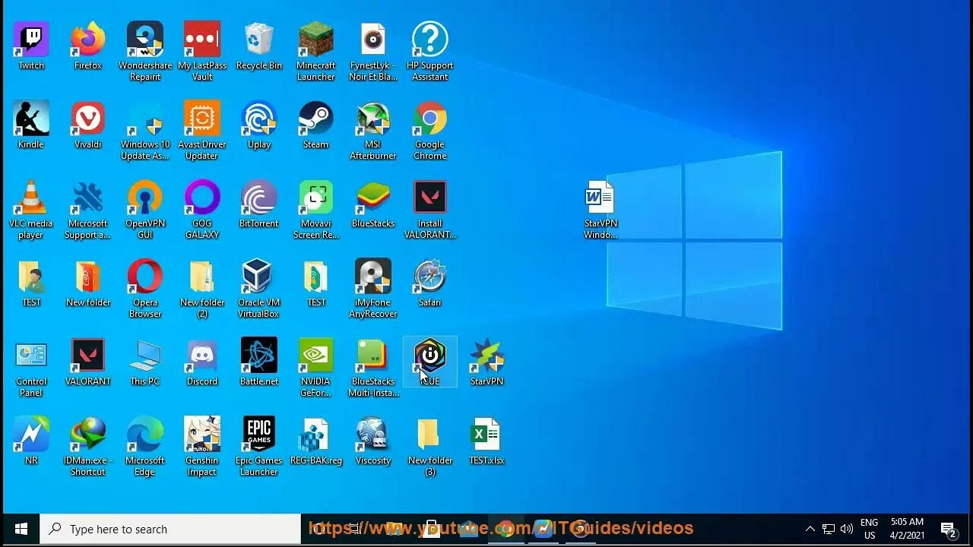Screen dimensions: 973x547
Task: Open the clock showing 5:05 AM
Action: [x=907, y=529]
